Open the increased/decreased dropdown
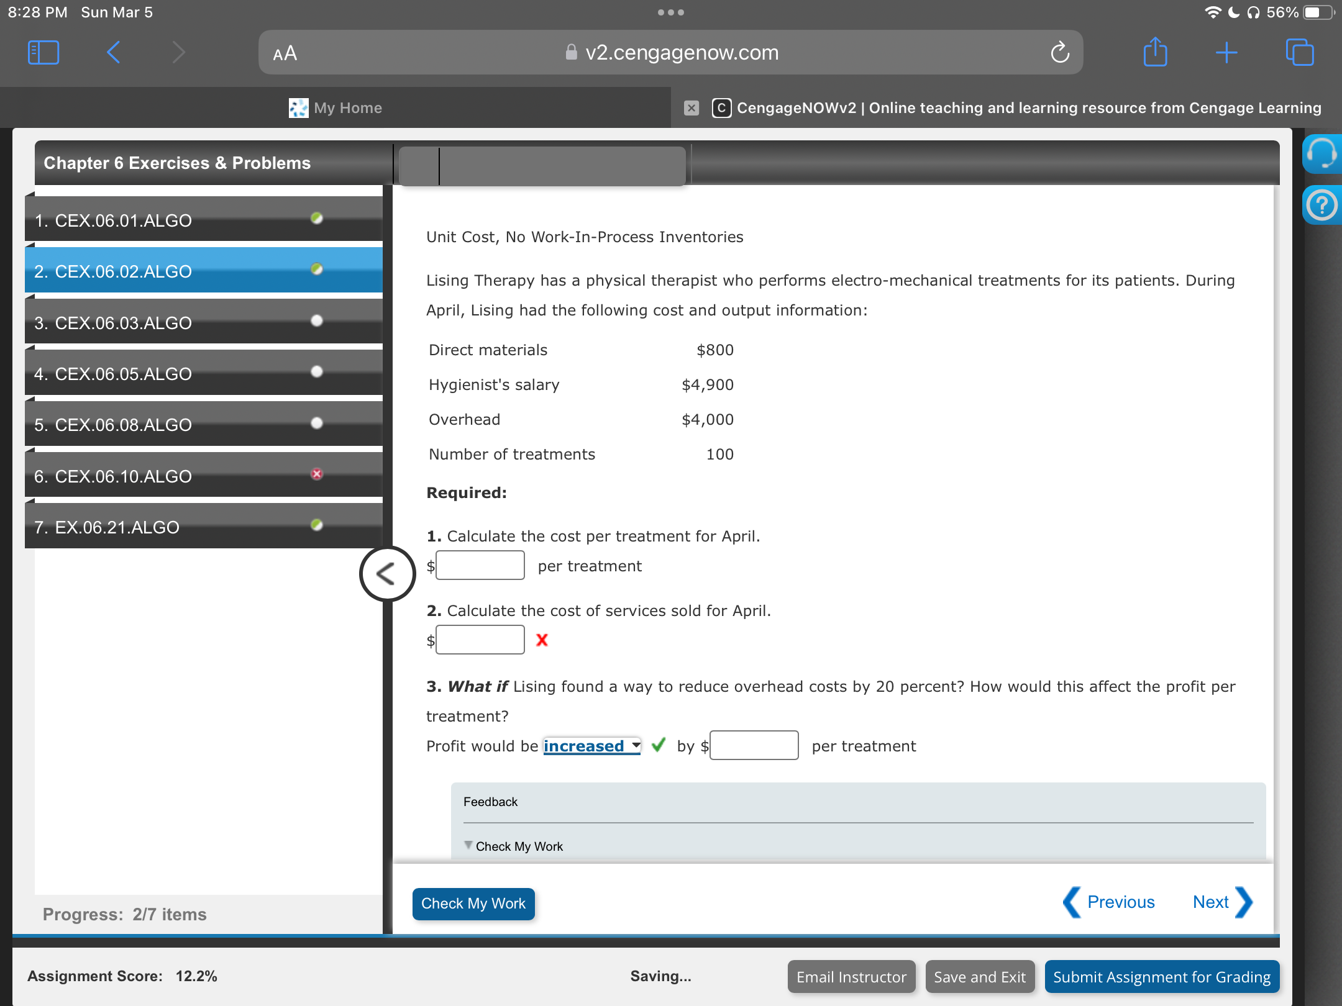 [591, 746]
